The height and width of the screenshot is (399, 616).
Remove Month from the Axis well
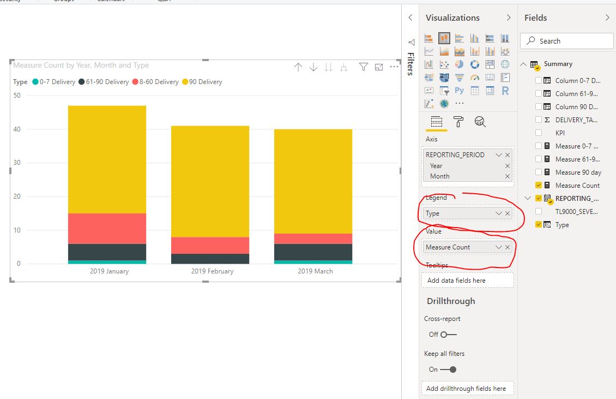[508, 176]
